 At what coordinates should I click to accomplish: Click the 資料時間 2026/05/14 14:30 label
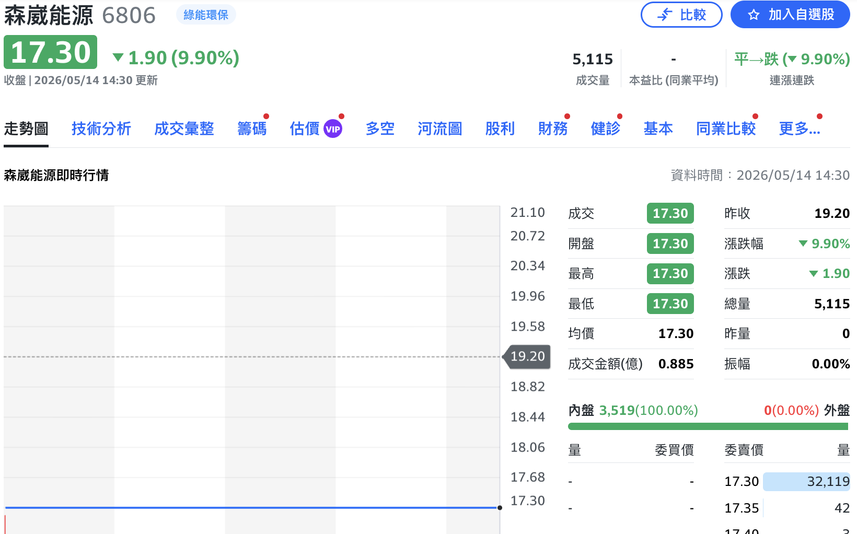[760, 176]
